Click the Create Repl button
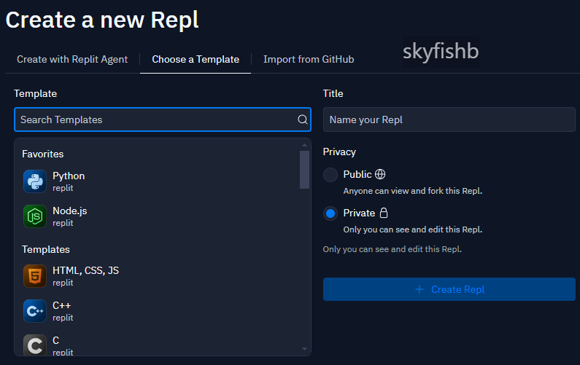This screenshot has height=365, width=580. (449, 289)
